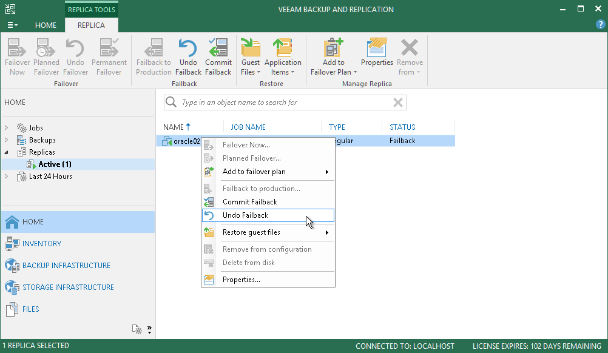Click the Connected To: Localhost status
Image resolution: width=608 pixels, height=353 pixels.
[405, 346]
